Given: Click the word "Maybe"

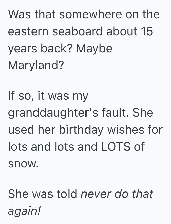Looking at the screenshot, I should 94,48.
